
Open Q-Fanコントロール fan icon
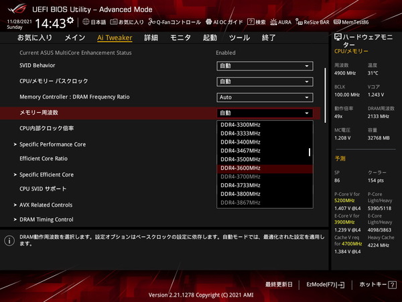pos(152,22)
